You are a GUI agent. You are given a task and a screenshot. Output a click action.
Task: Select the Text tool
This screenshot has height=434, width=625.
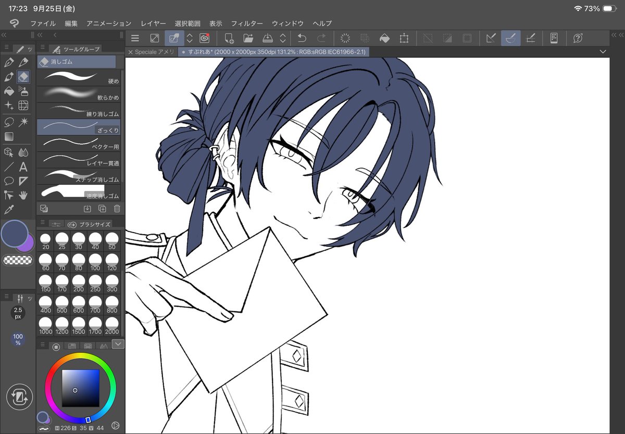23,167
